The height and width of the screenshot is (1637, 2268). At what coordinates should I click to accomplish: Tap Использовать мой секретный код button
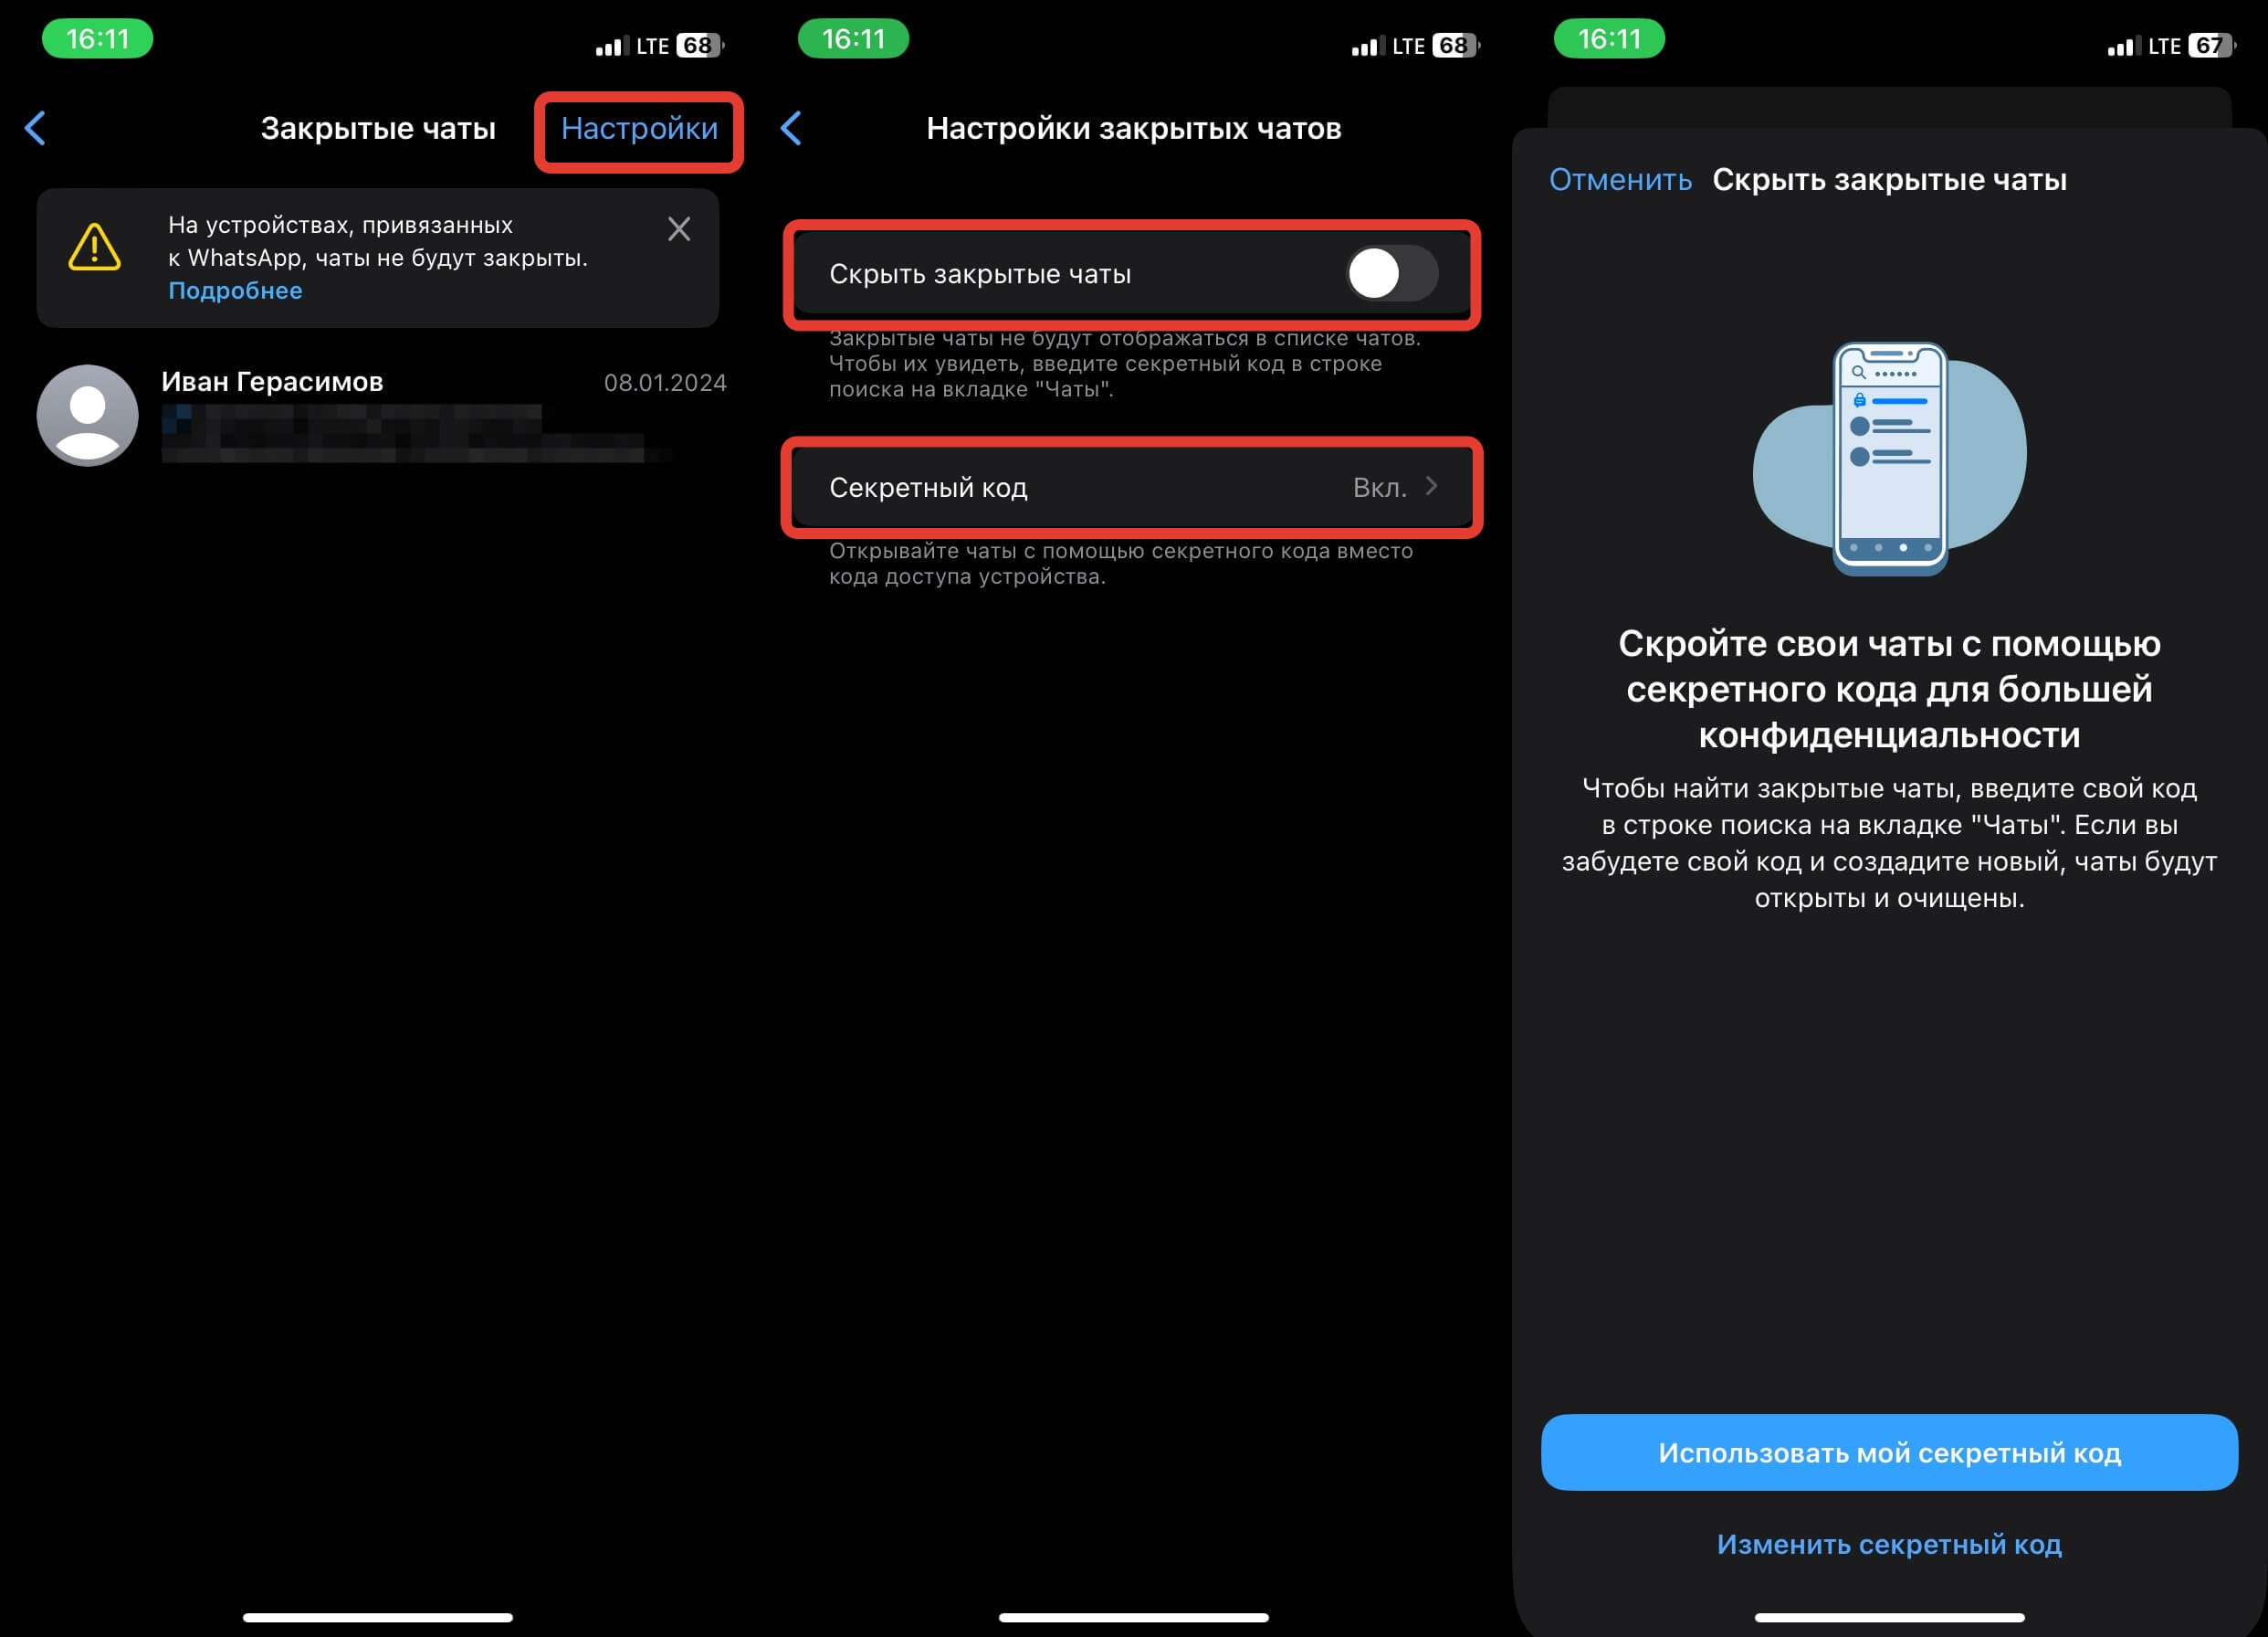tap(1889, 1452)
